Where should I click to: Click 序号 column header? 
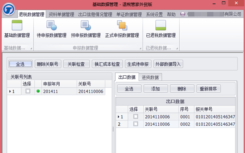click(x=186, y=109)
